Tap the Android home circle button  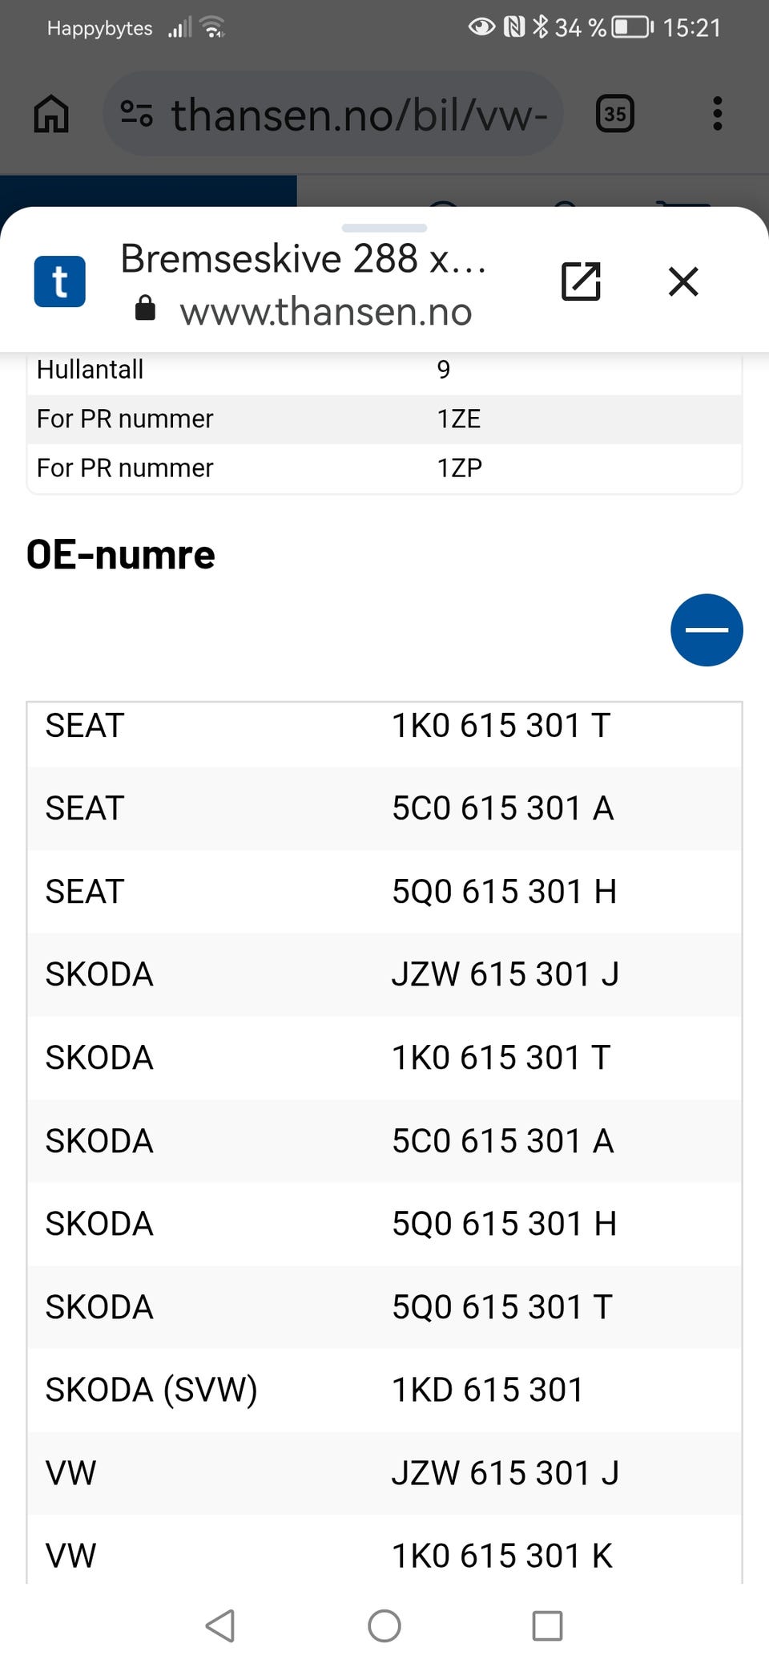click(x=384, y=1625)
